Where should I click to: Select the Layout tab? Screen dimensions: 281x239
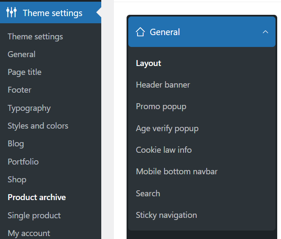[149, 63]
